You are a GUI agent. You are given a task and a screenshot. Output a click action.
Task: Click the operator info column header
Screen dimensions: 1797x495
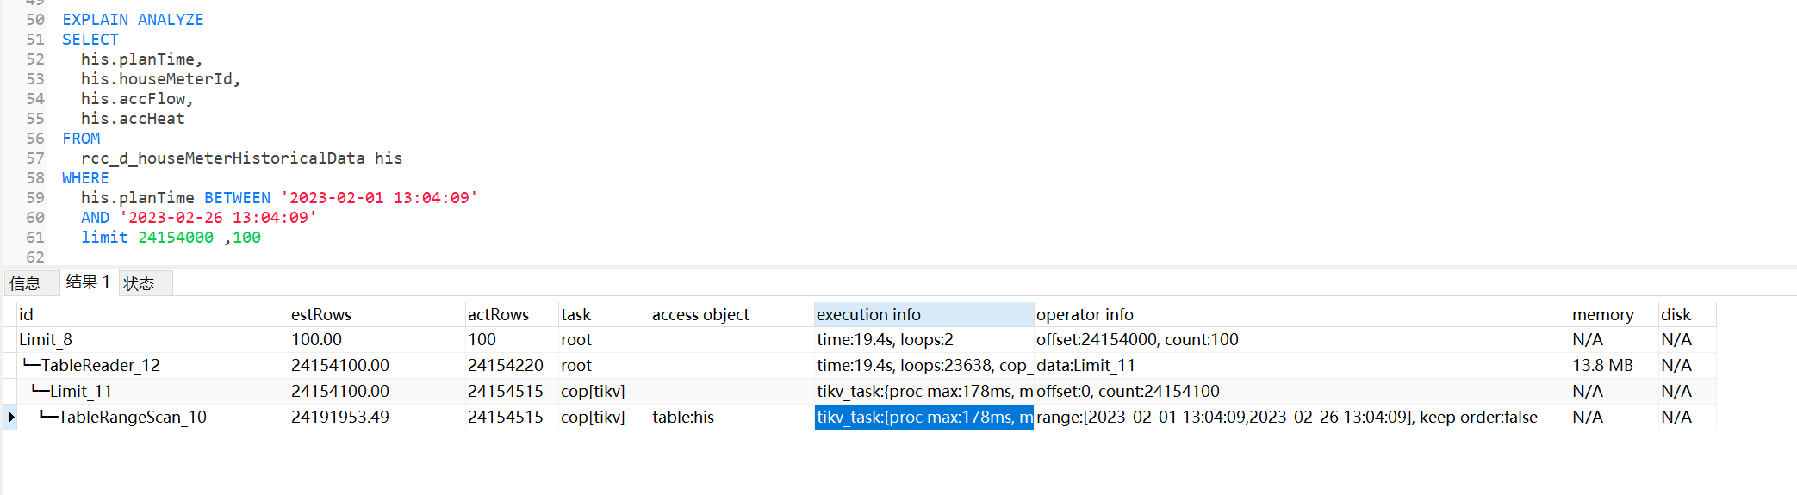point(1085,315)
